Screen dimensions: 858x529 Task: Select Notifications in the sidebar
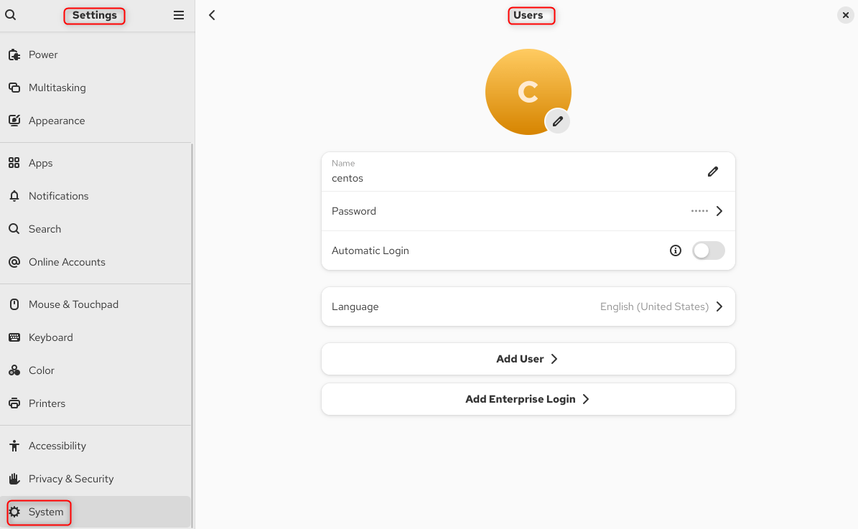point(58,196)
